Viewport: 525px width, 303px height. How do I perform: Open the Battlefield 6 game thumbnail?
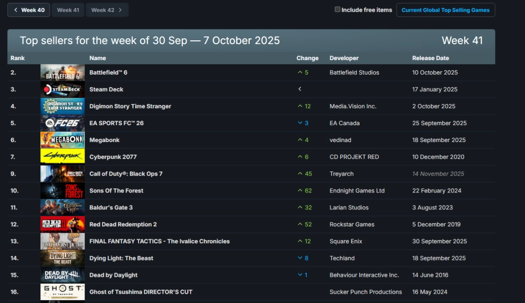[62, 73]
